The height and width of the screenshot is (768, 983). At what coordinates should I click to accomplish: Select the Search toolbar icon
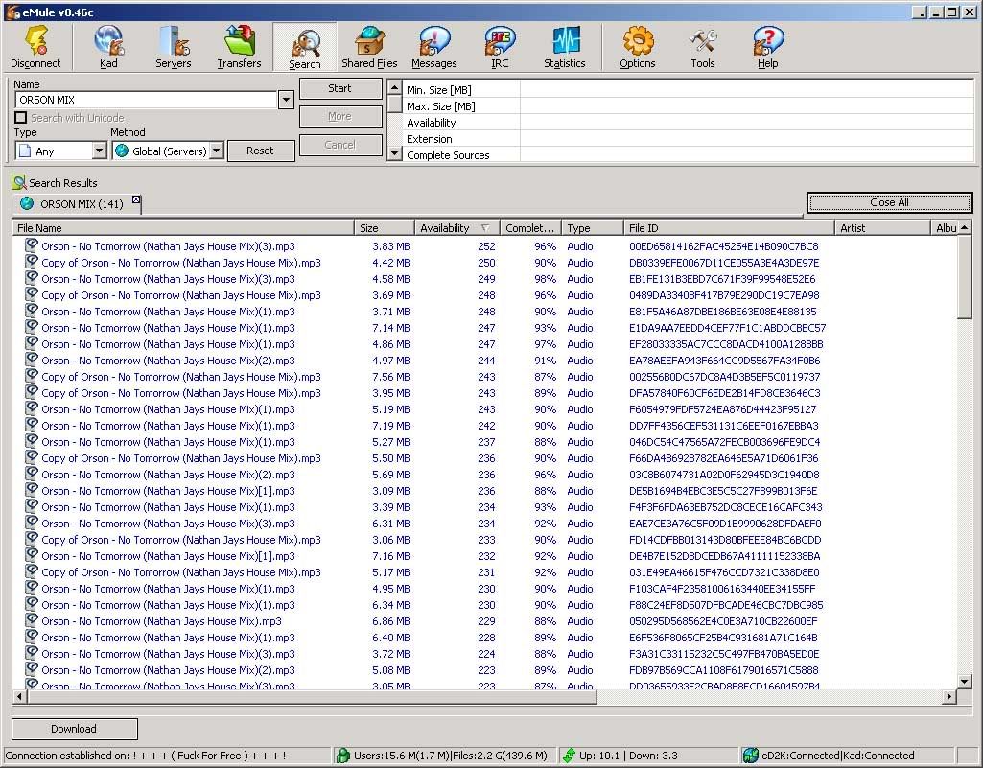(305, 47)
